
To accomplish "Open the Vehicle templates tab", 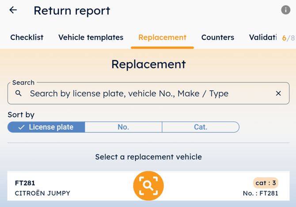I will click(x=91, y=38).
